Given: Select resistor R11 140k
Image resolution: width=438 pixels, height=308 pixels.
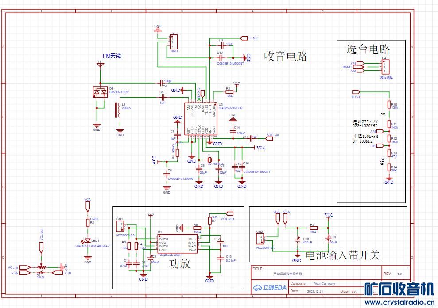Looking at the screenshot, I should click(389, 124).
